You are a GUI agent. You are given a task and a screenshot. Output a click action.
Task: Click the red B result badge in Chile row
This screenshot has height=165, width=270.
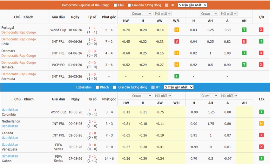tap(177, 41)
